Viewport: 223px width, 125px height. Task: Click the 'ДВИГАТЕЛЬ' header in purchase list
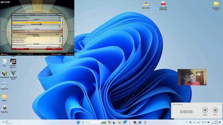click(x=36, y=36)
